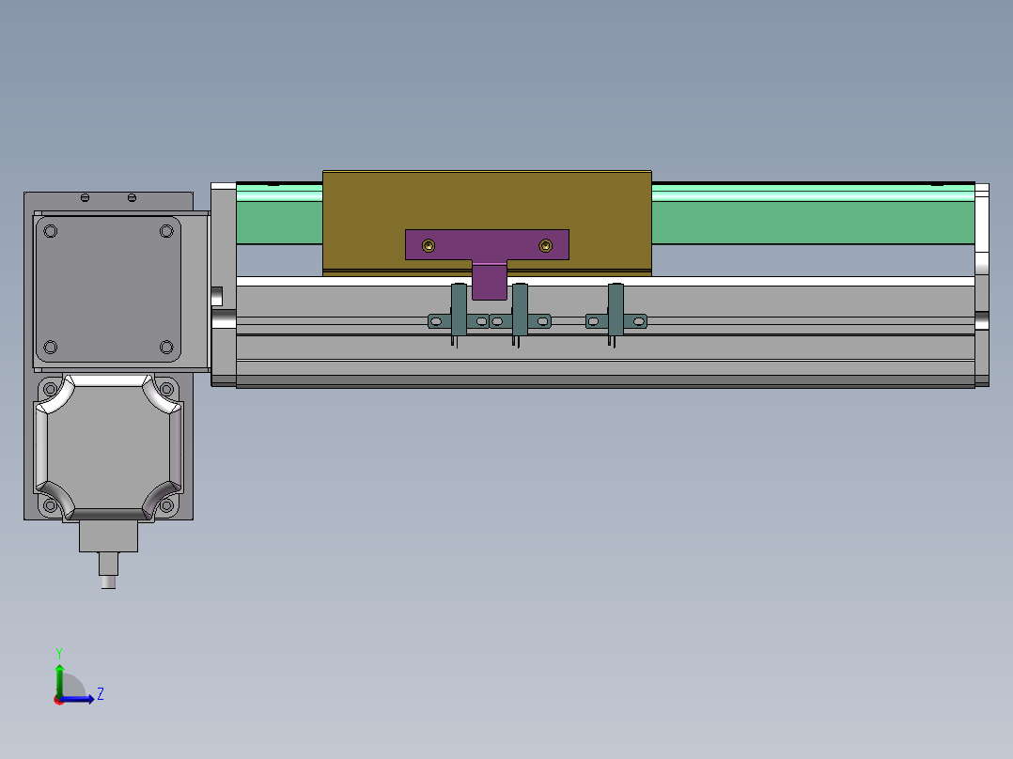The width and height of the screenshot is (1013, 759).
Task: Click the right brass screw on purple bracket
Action: [545, 245]
